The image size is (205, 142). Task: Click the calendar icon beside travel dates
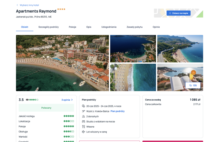click(84, 106)
